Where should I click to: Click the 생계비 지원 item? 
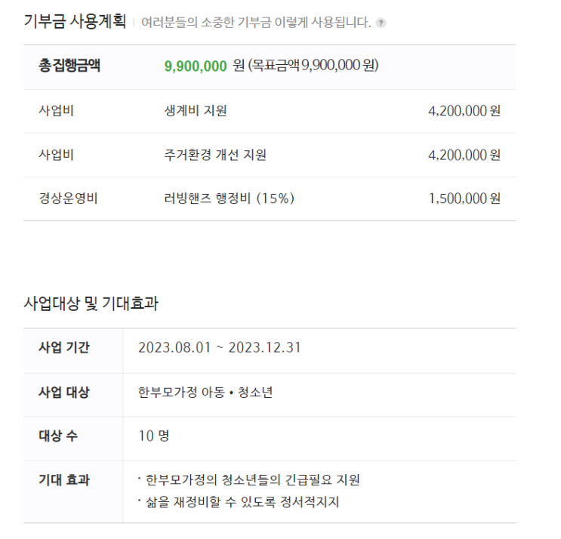click(196, 111)
